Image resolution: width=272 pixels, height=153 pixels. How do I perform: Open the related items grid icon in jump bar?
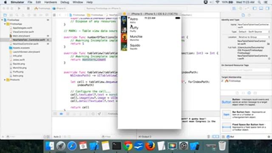tap(54, 15)
